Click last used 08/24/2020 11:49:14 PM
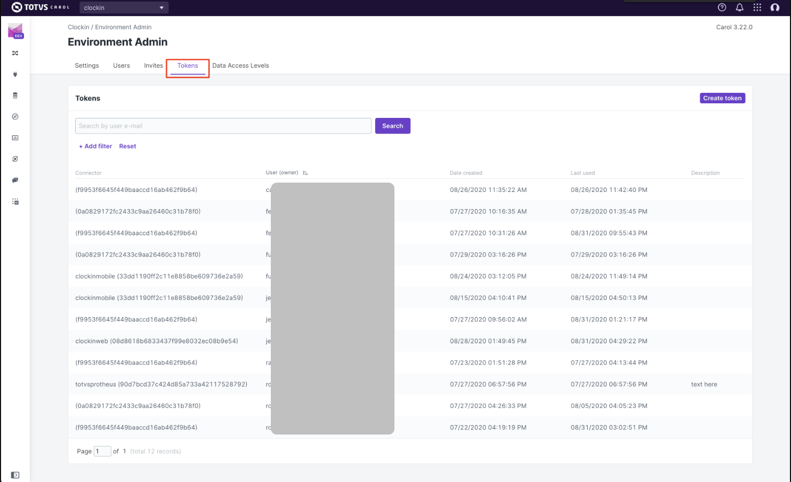 point(609,276)
